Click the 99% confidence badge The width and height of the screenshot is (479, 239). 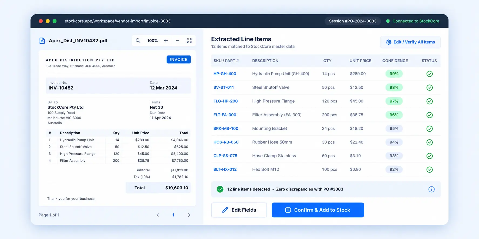[x=394, y=74]
